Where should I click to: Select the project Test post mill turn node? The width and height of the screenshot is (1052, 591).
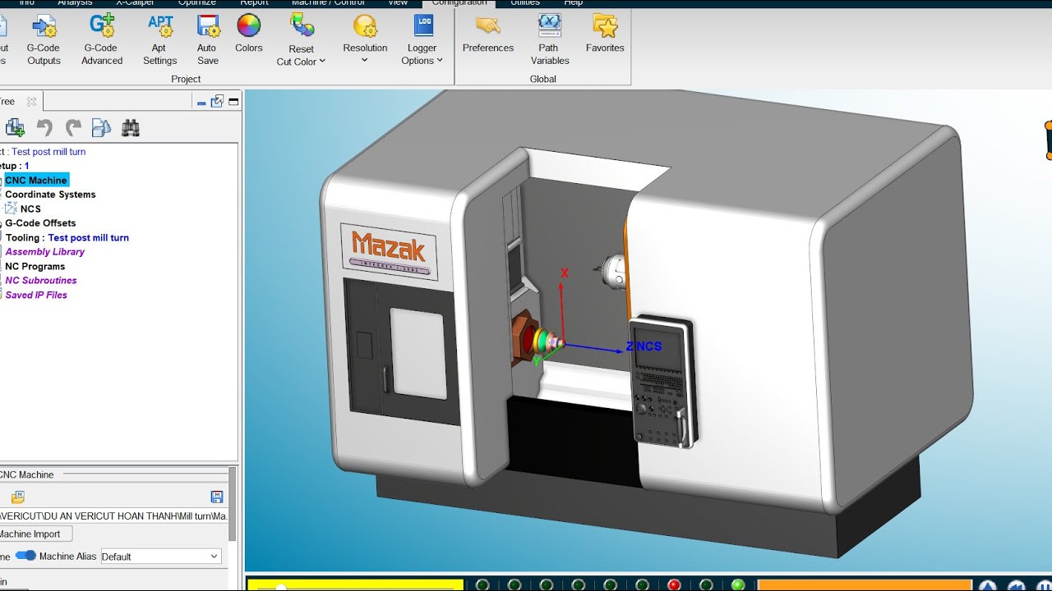(48, 152)
